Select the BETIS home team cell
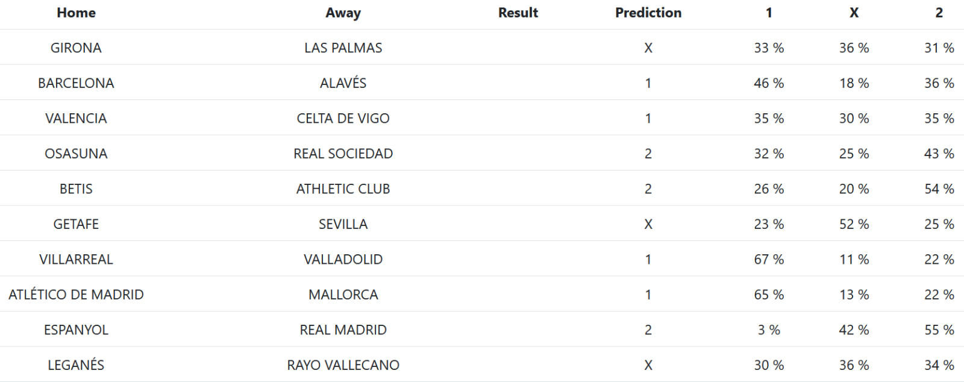Screen dimensions: 964x382 [x=76, y=189]
